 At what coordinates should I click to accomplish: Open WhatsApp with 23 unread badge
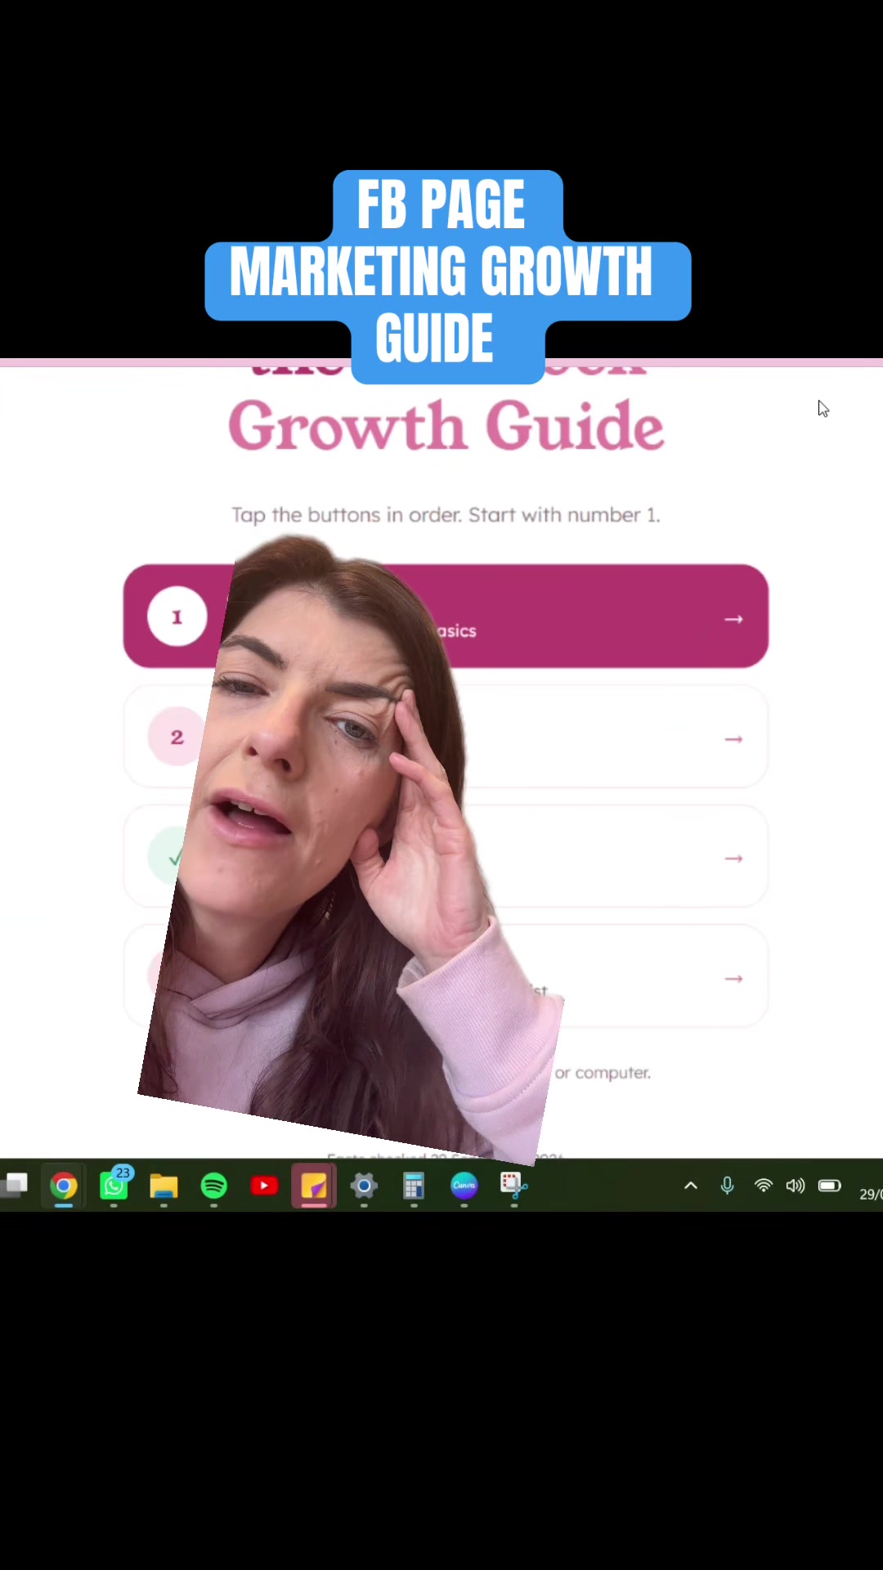pyautogui.click(x=114, y=1185)
